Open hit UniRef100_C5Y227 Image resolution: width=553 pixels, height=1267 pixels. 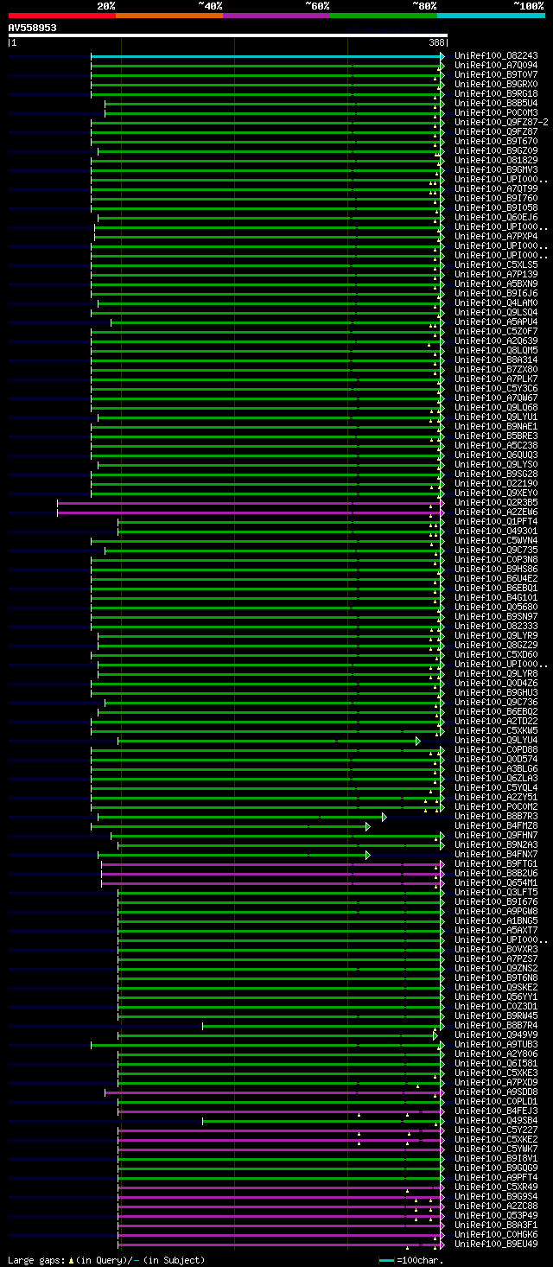496,1130
